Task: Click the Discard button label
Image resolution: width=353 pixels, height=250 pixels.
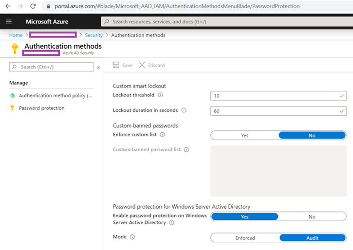Action: click(156, 65)
